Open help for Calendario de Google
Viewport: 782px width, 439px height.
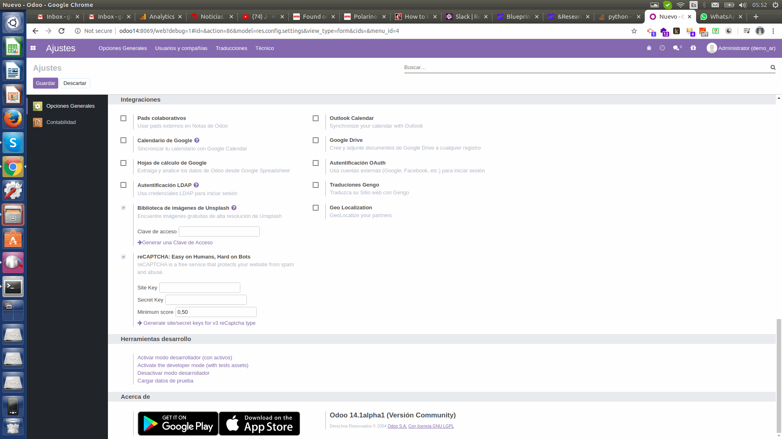pos(197,140)
